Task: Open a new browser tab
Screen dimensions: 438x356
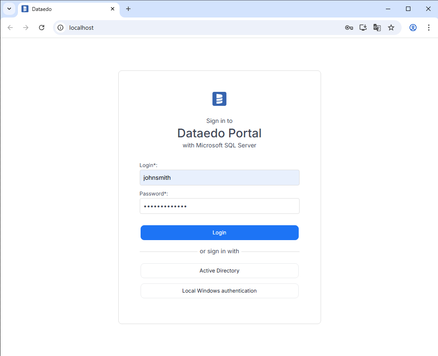Action: click(x=128, y=9)
